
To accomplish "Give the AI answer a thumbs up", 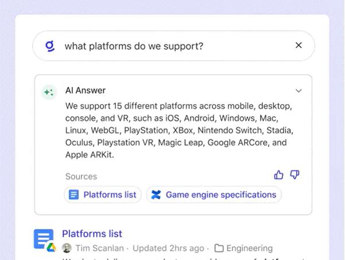I will pyautogui.click(x=279, y=174).
